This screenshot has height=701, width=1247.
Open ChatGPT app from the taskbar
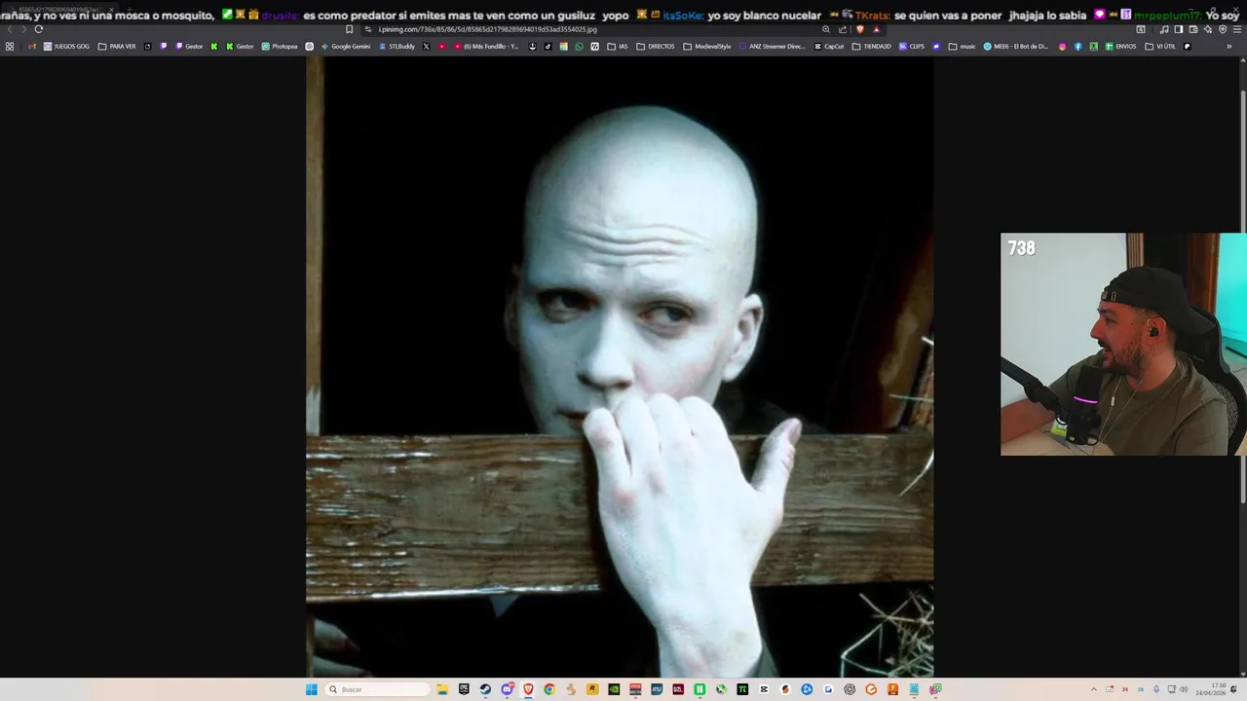tap(850, 689)
